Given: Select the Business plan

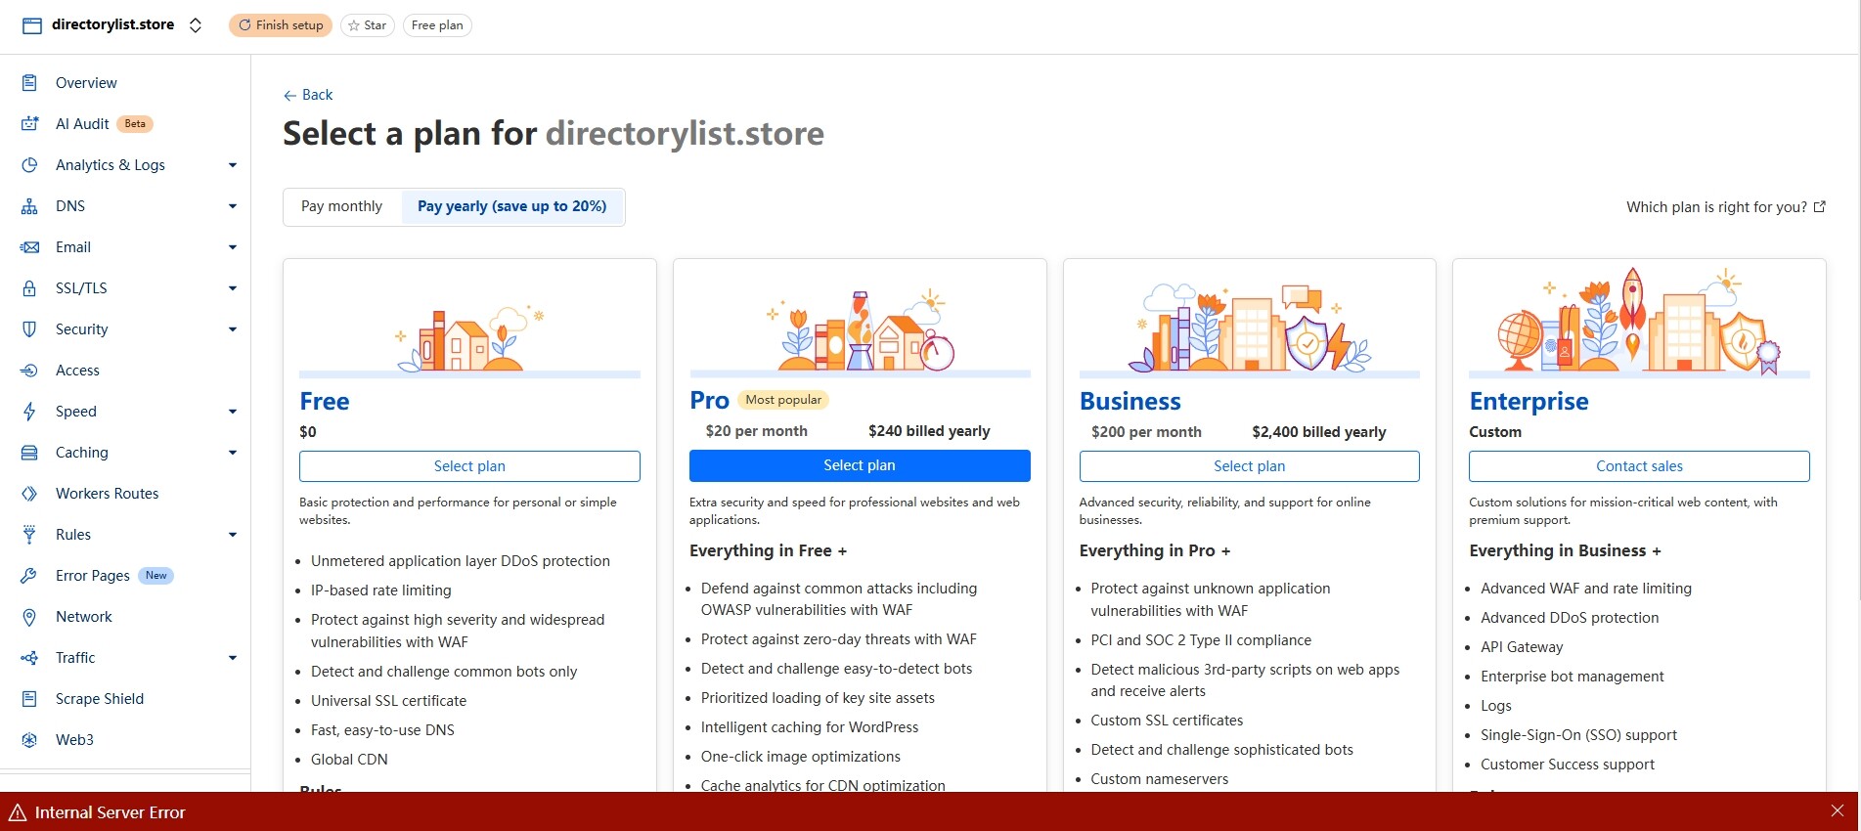Looking at the screenshot, I should point(1249,466).
